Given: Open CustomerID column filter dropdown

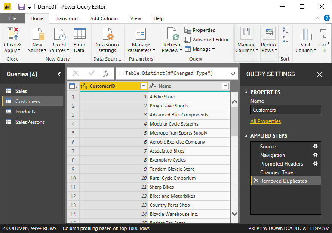Looking at the screenshot, I should [x=143, y=86].
